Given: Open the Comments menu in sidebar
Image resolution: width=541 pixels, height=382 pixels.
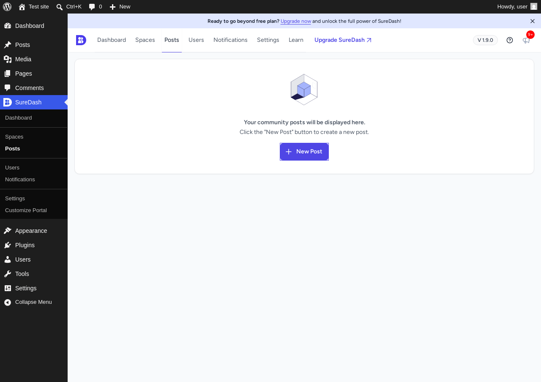Looking at the screenshot, I should click(34, 88).
